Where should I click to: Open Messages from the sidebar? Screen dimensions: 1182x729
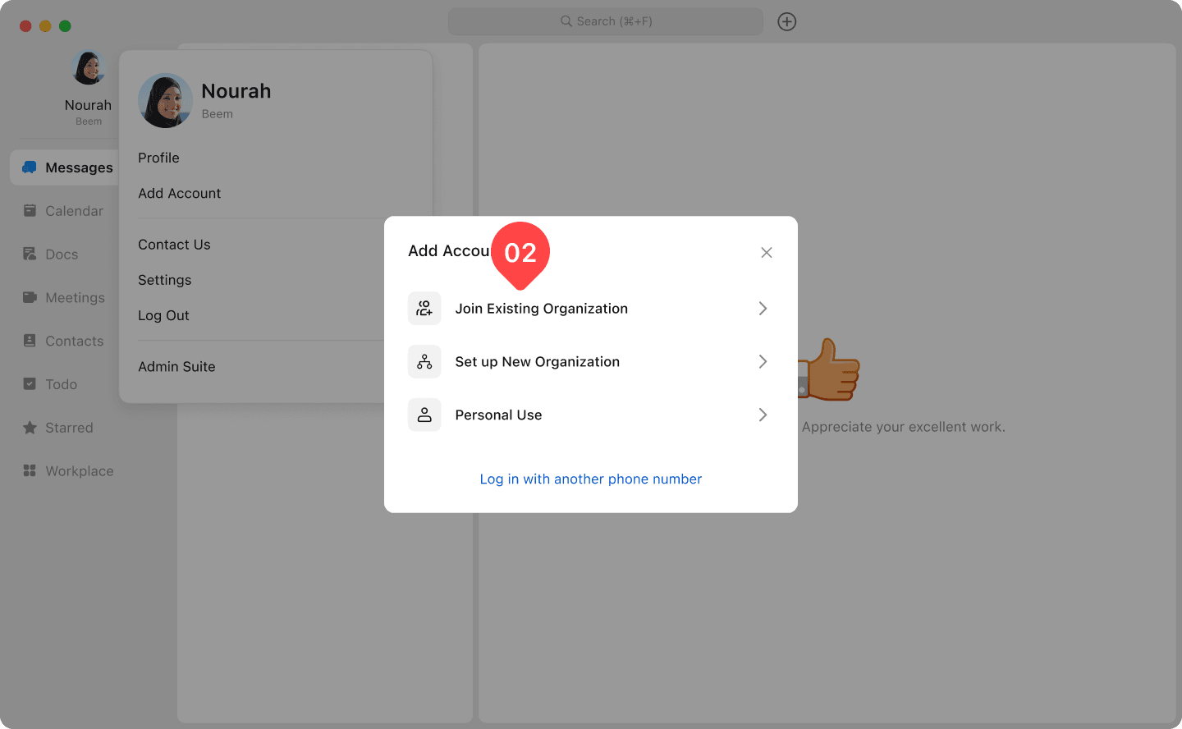67,167
